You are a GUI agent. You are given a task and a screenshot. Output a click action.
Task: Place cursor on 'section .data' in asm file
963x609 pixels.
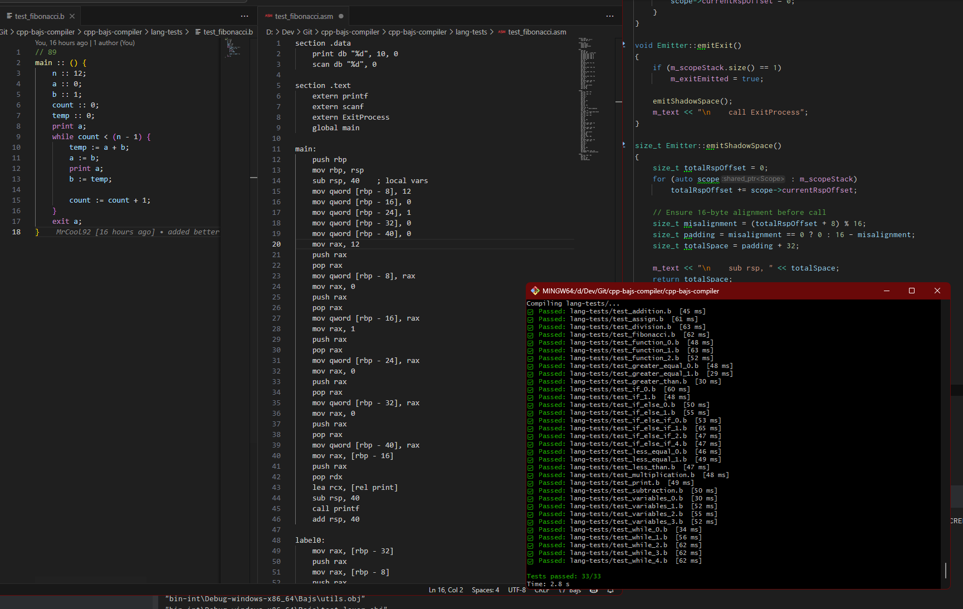(323, 43)
